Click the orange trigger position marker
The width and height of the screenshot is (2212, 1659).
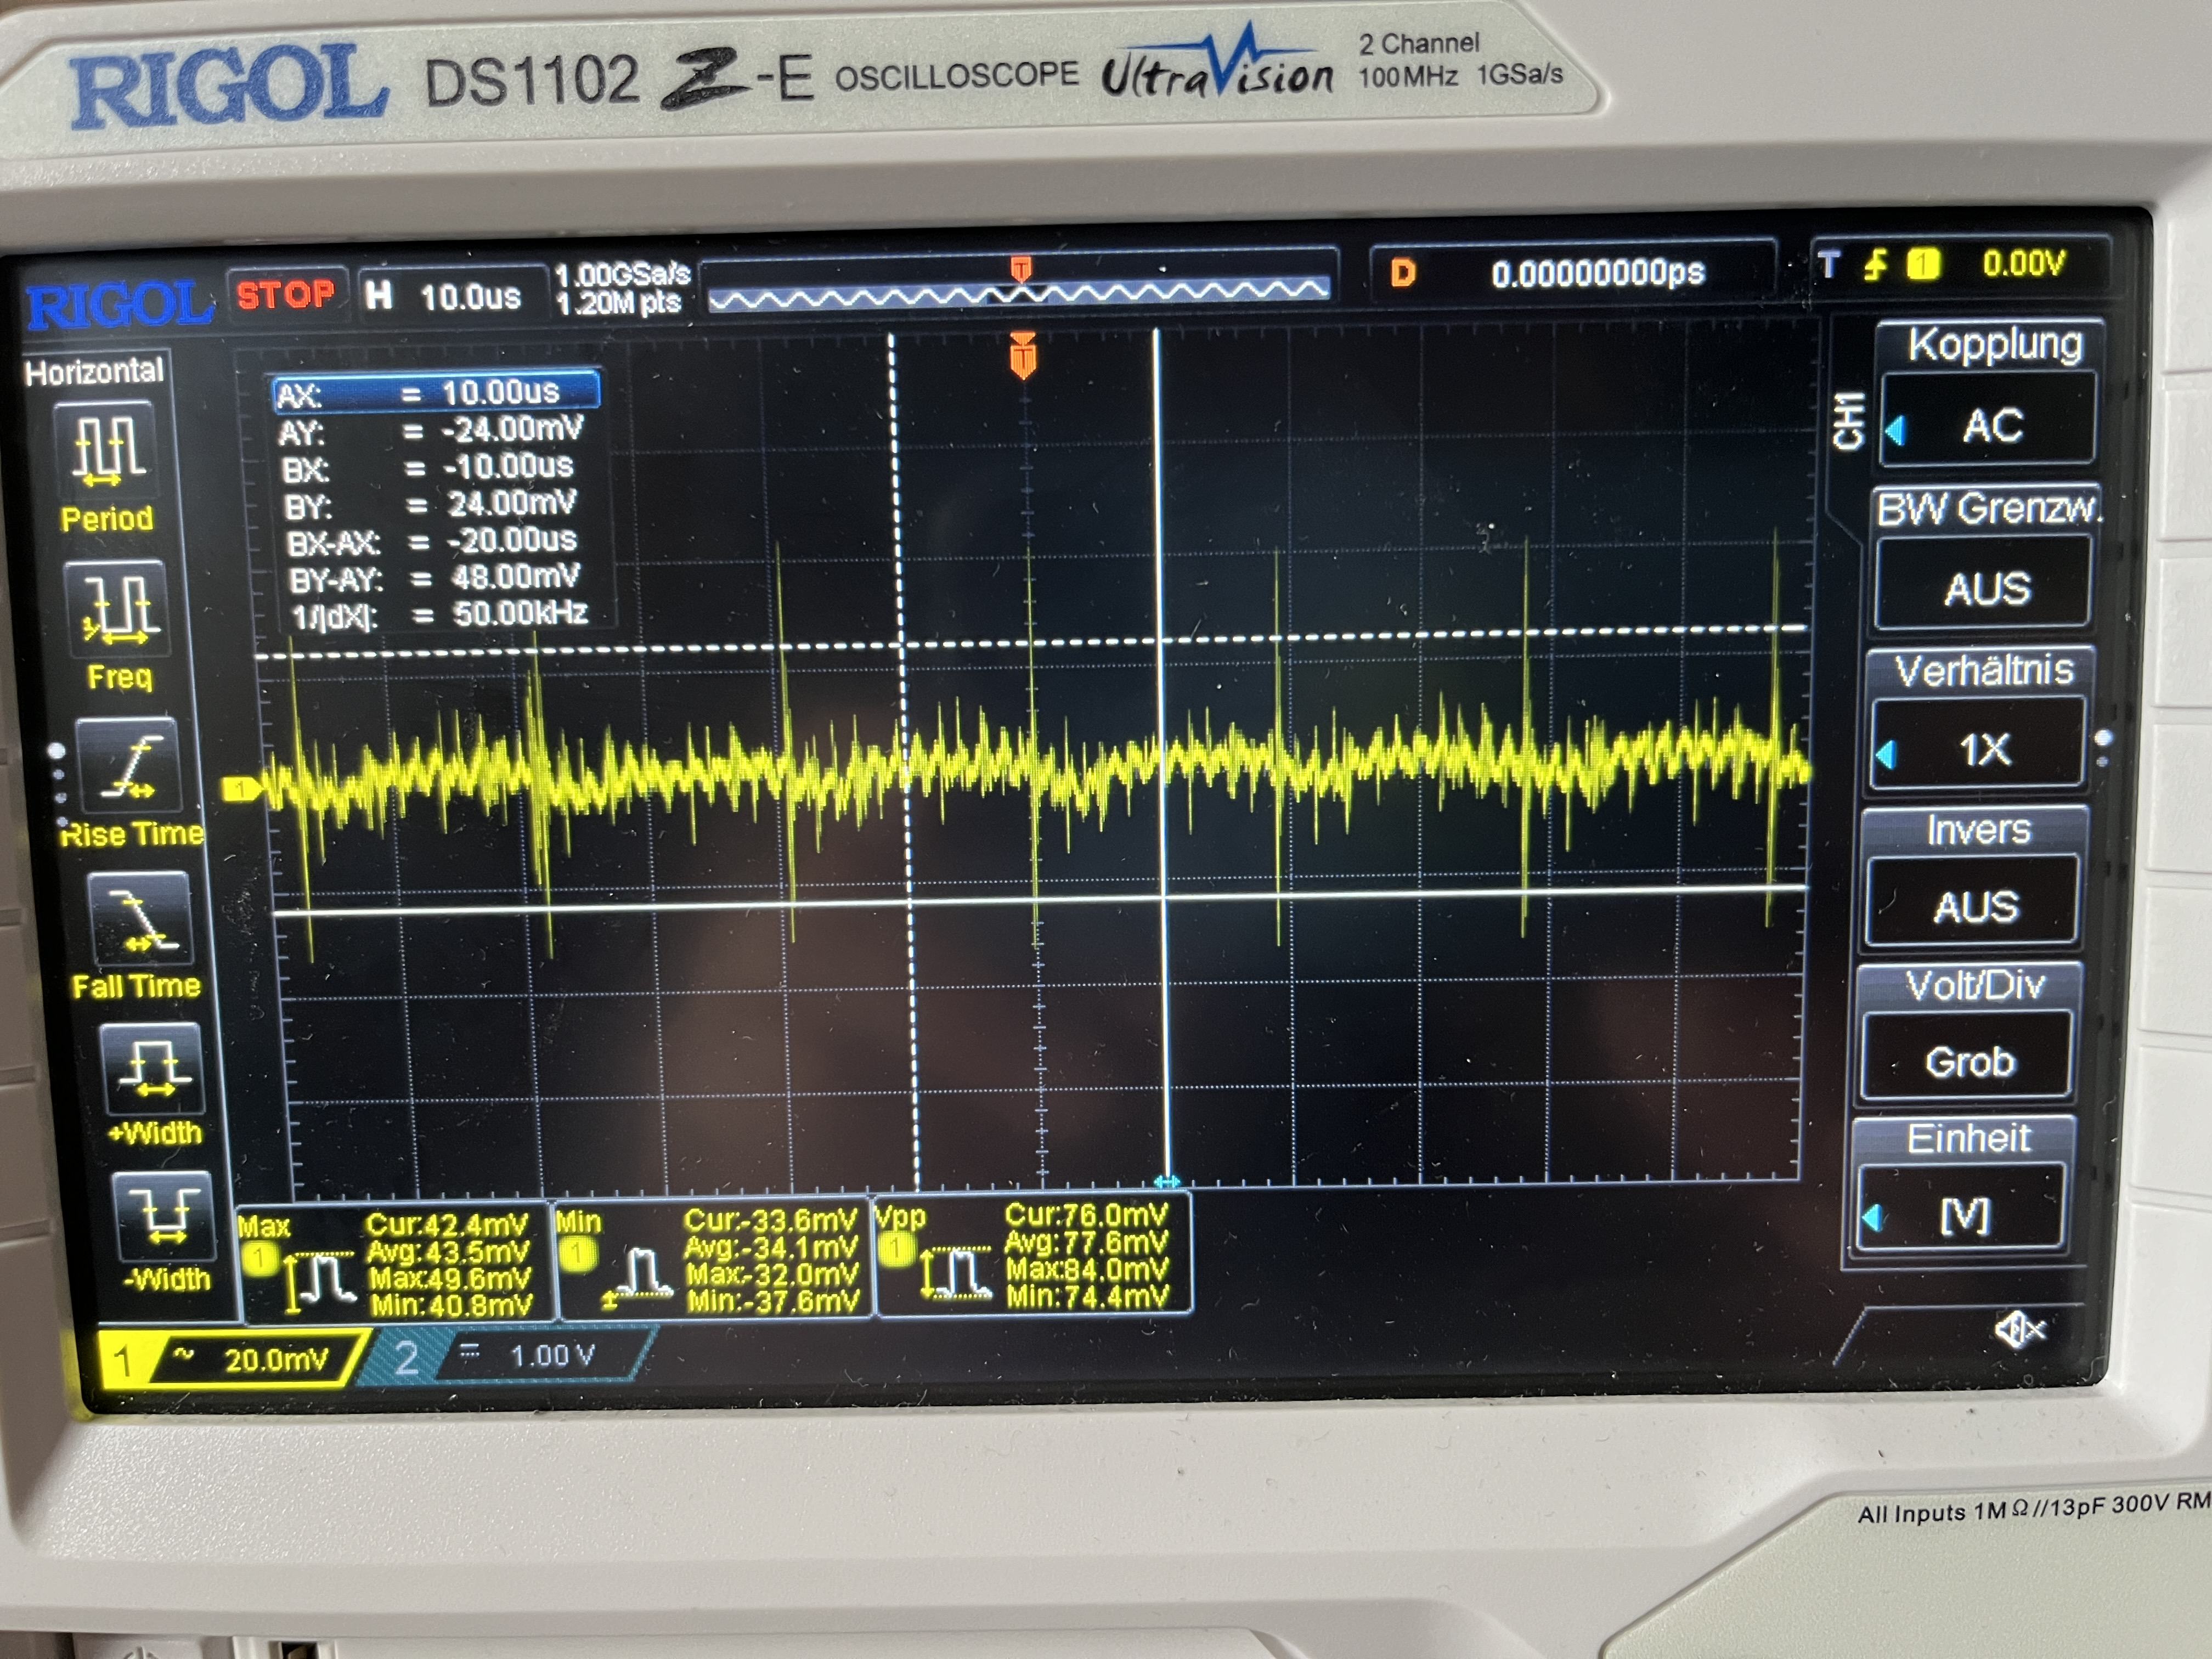tap(1022, 355)
